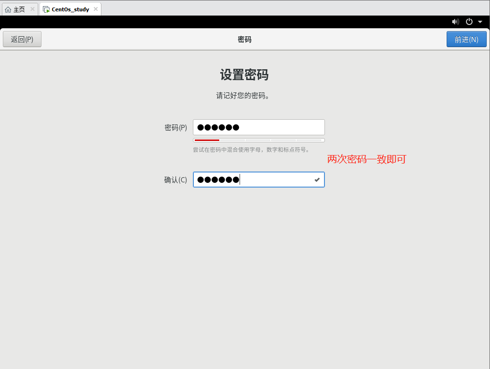490x369 pixels.
Task: Select the CentOs_study tab
Action: click(71, 9)
